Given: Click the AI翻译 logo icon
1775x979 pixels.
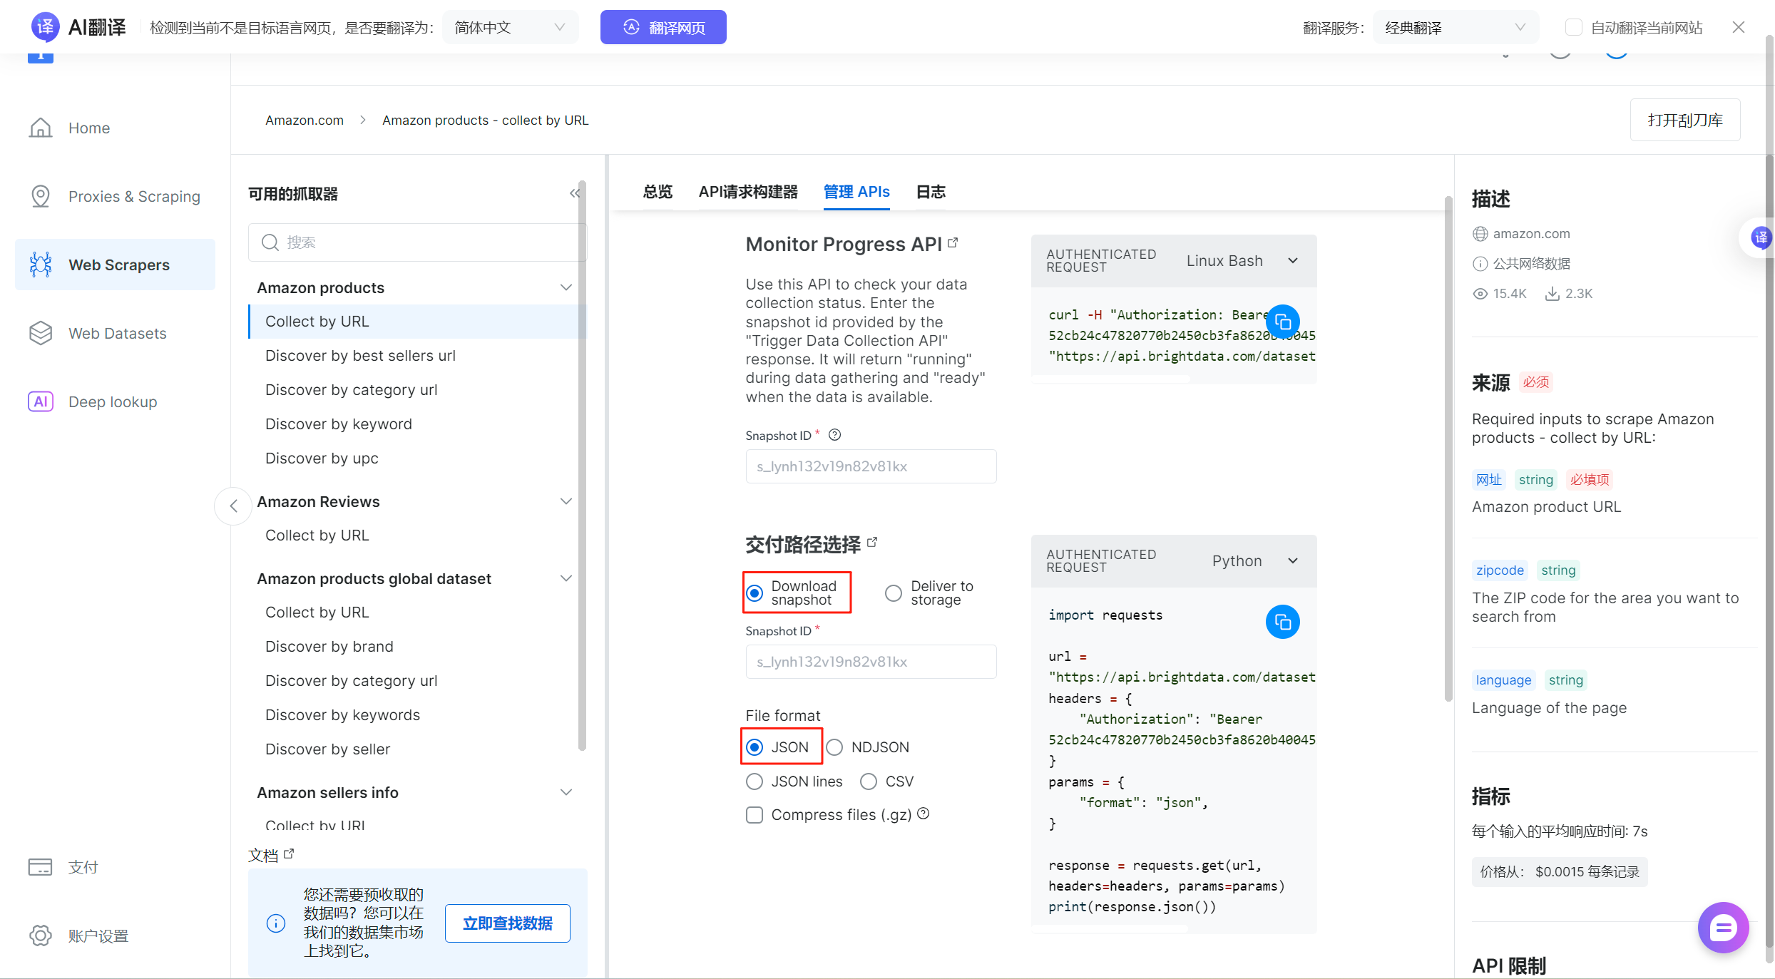Looking at the screenshot, I should tap(45, 27).
